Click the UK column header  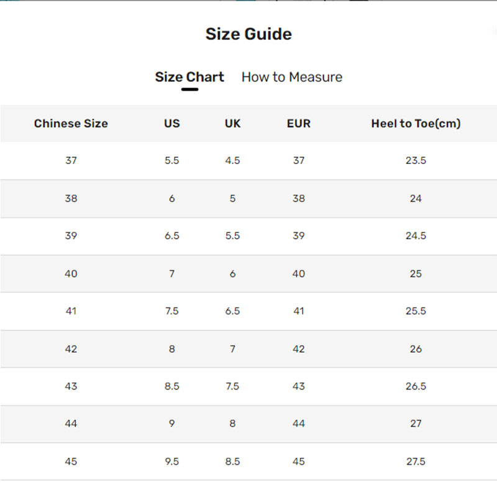[232, 124]
